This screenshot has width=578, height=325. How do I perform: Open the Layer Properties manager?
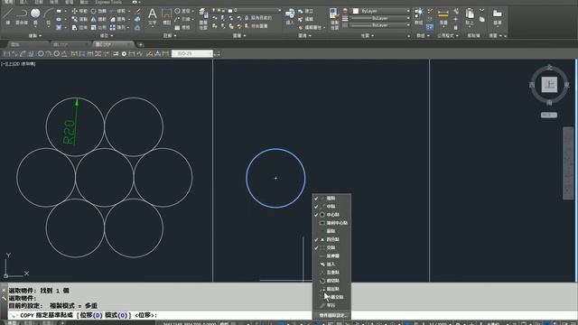(x=203, y=18)
